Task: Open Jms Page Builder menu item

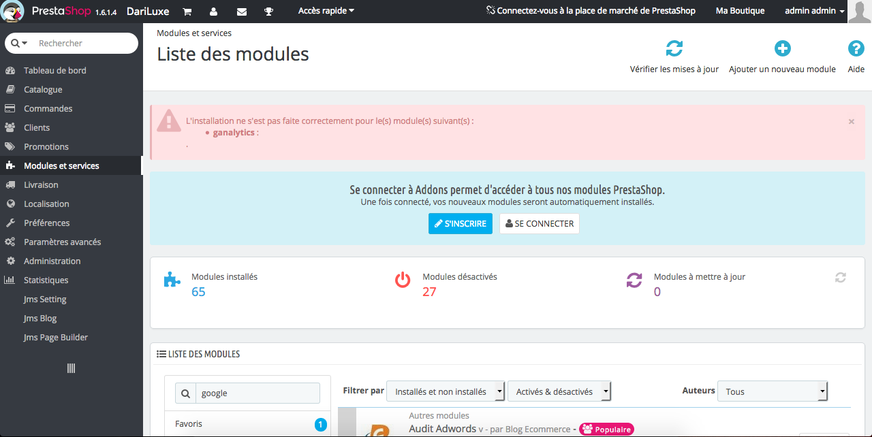Action: point(56,338)
